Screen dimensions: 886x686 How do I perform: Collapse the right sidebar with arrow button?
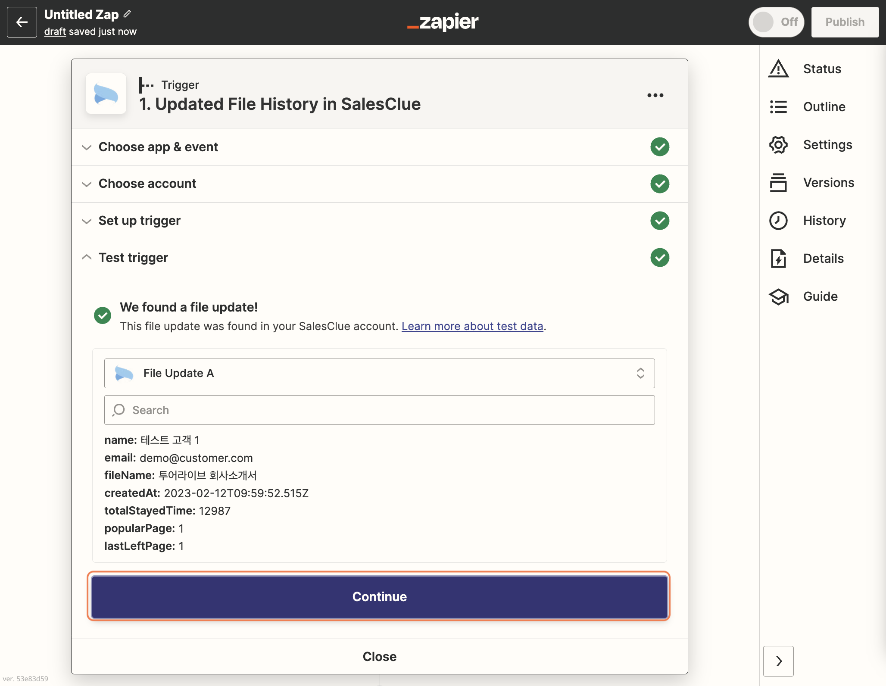(x=778, y=661)
